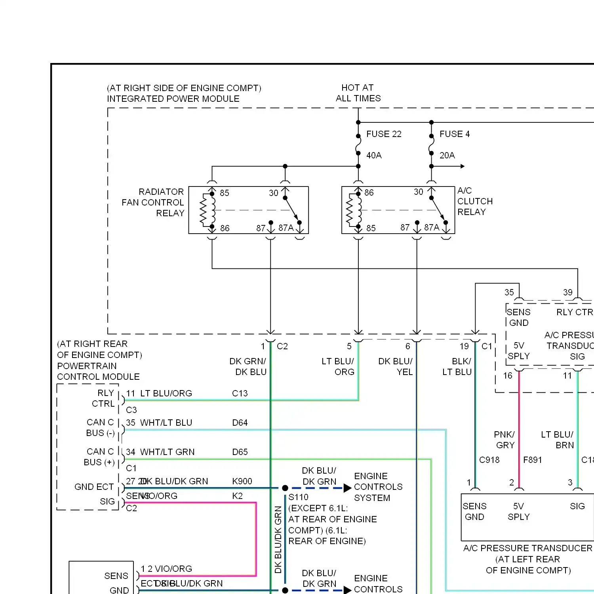Select the 11 LT BLU/ORG pin row
Viewport: 594px width, 594px height.
(159, 393)
